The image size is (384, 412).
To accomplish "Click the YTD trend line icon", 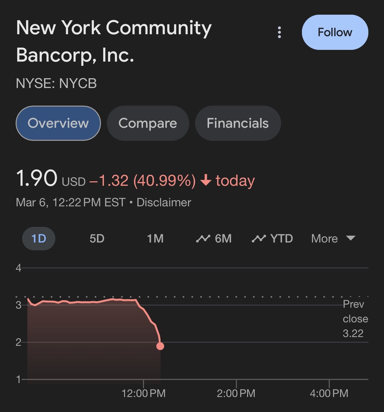I will tap(259, 239).
